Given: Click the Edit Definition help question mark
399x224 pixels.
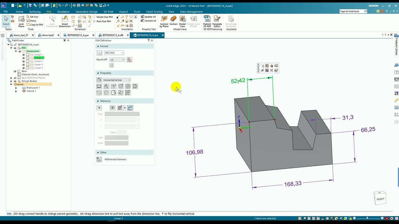Looking at the screenshot, I should point(148,40).
